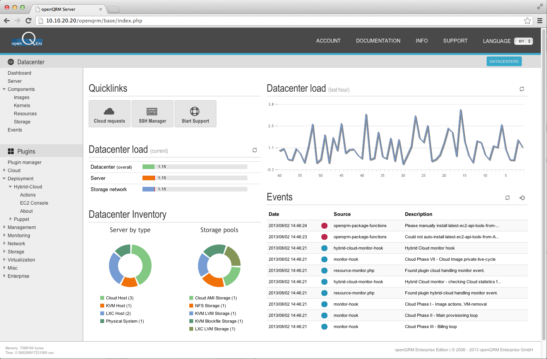Click the export icon next to Events refresh
This screenshot has height=359, width=547.
[x=521, y=198]
